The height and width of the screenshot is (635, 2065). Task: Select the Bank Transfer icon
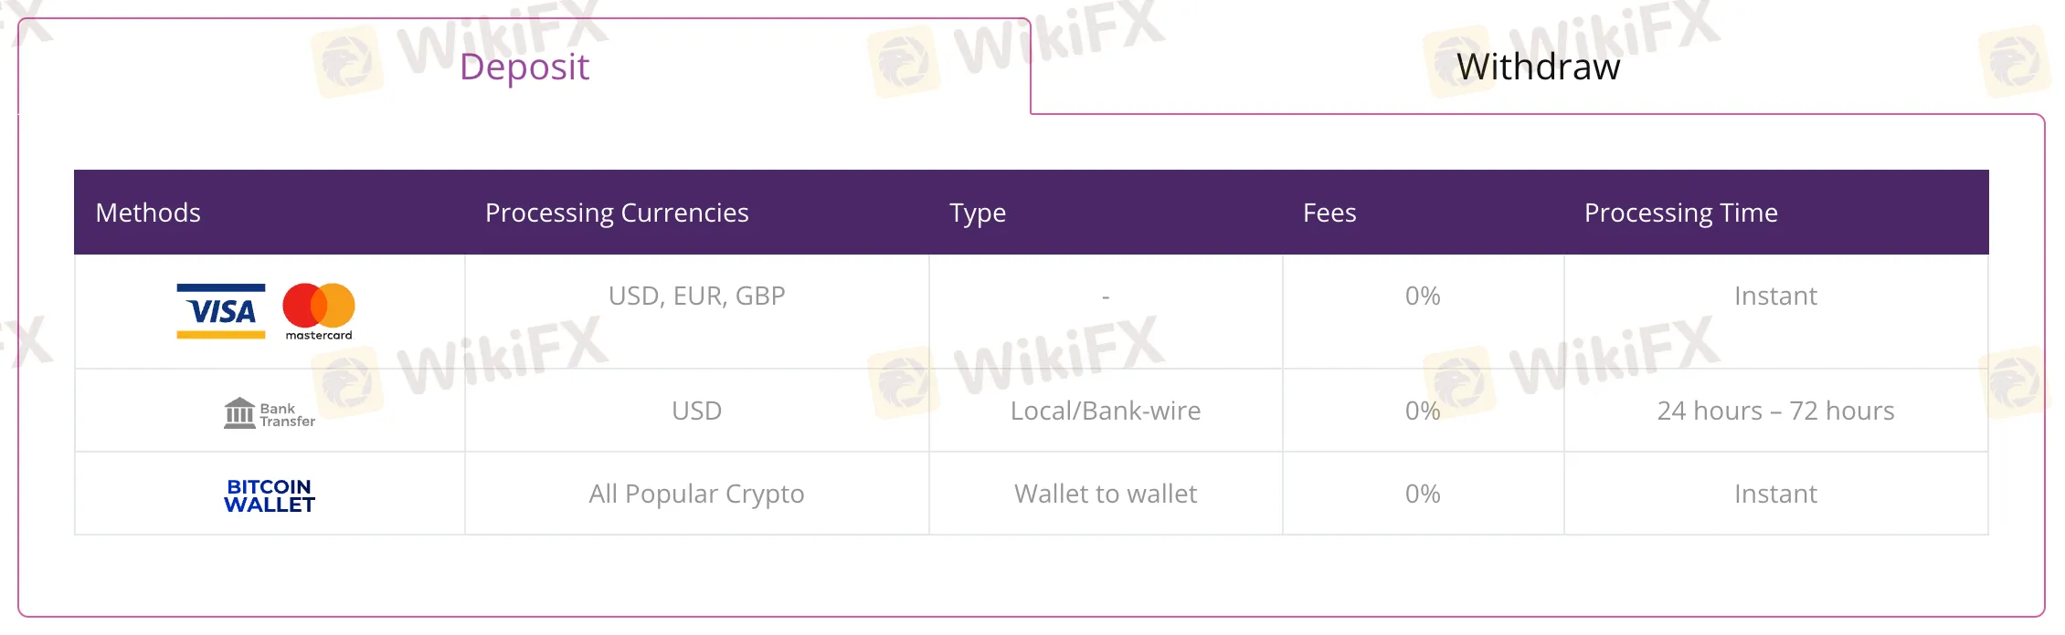(x=270, y=413)
